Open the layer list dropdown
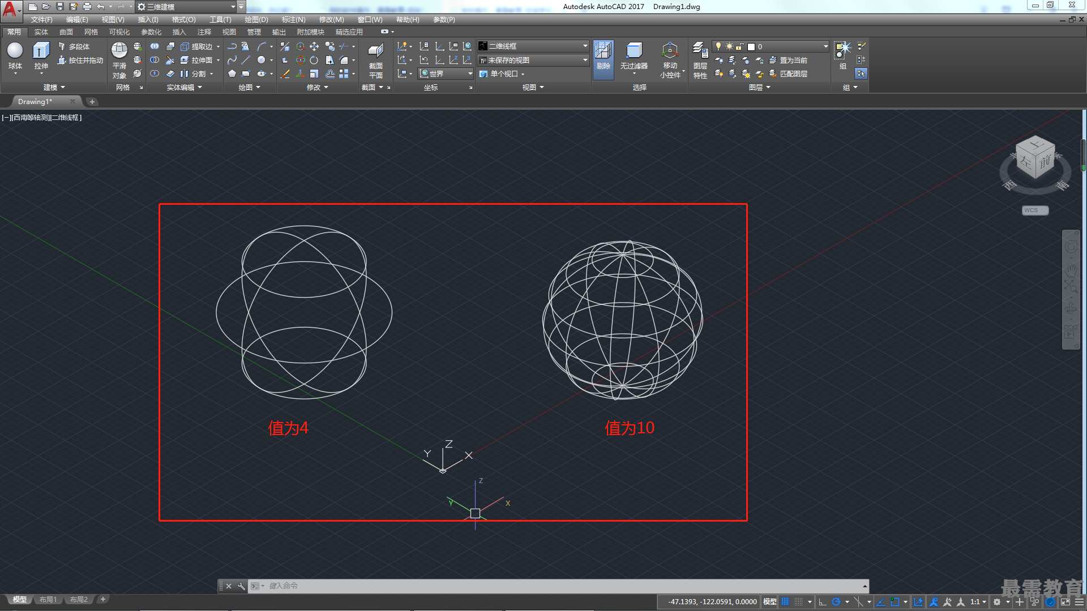This screenshot has height=611, width=1087. [826, 46]
